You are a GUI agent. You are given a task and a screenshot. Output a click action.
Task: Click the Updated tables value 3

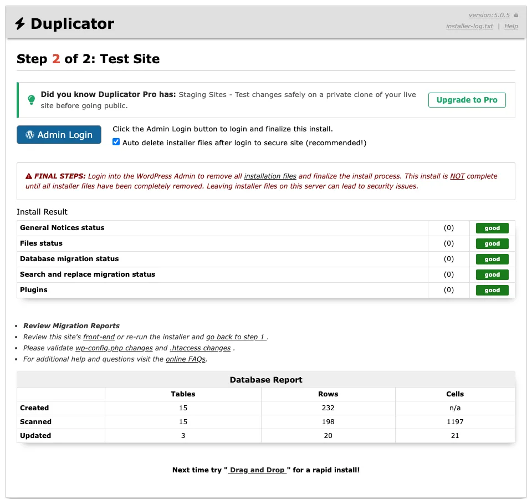183,436
